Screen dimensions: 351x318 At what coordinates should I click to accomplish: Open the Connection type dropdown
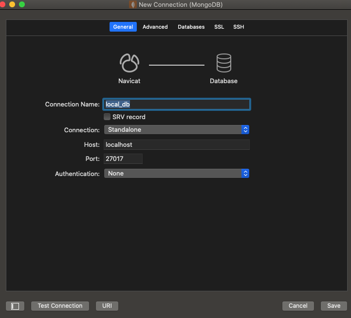[x=176, y=130]
